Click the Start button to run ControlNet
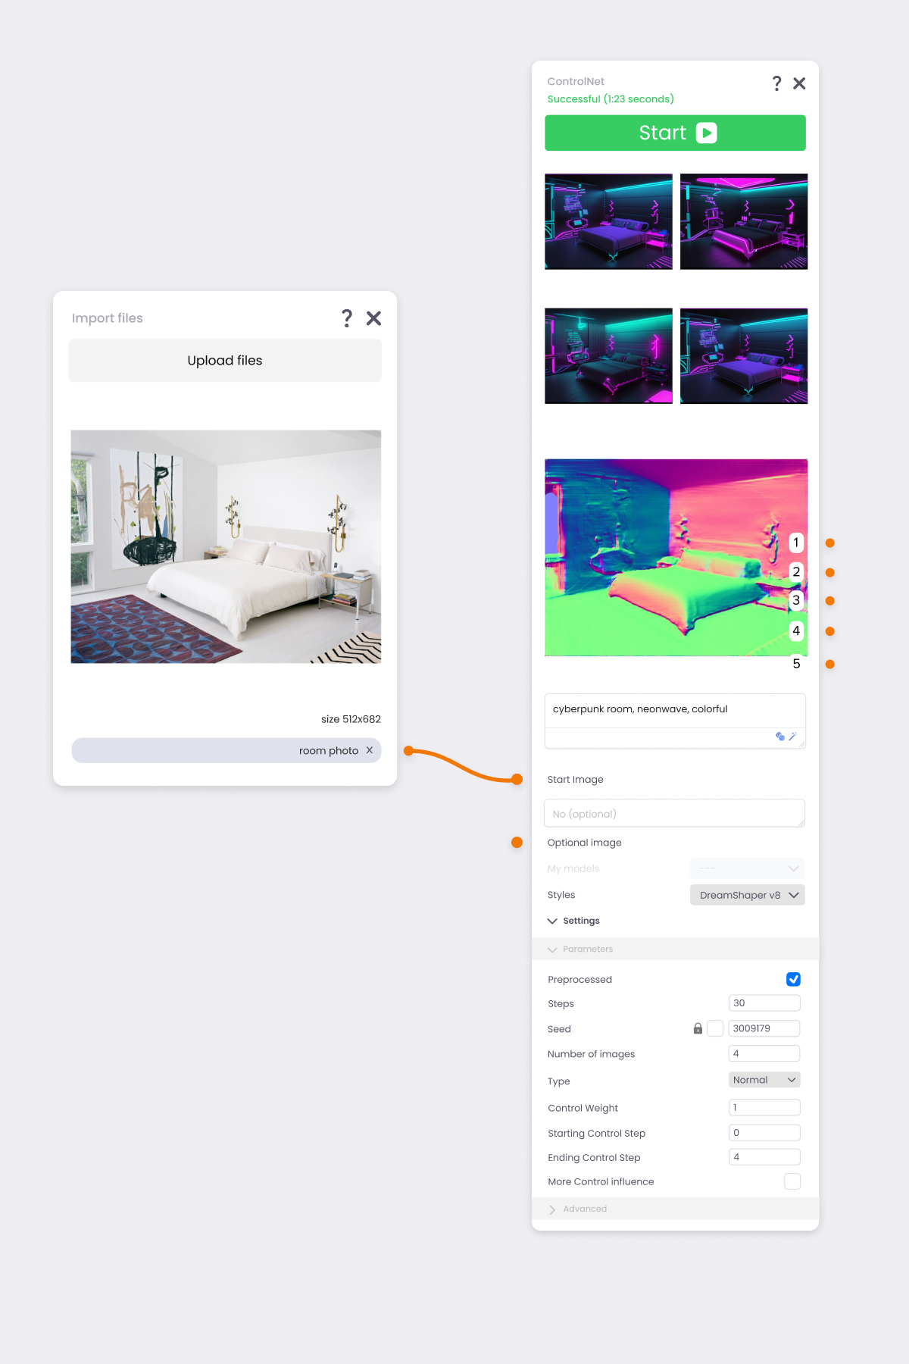The height and width of the screenshot is (1364, 909). pos(675,133)
